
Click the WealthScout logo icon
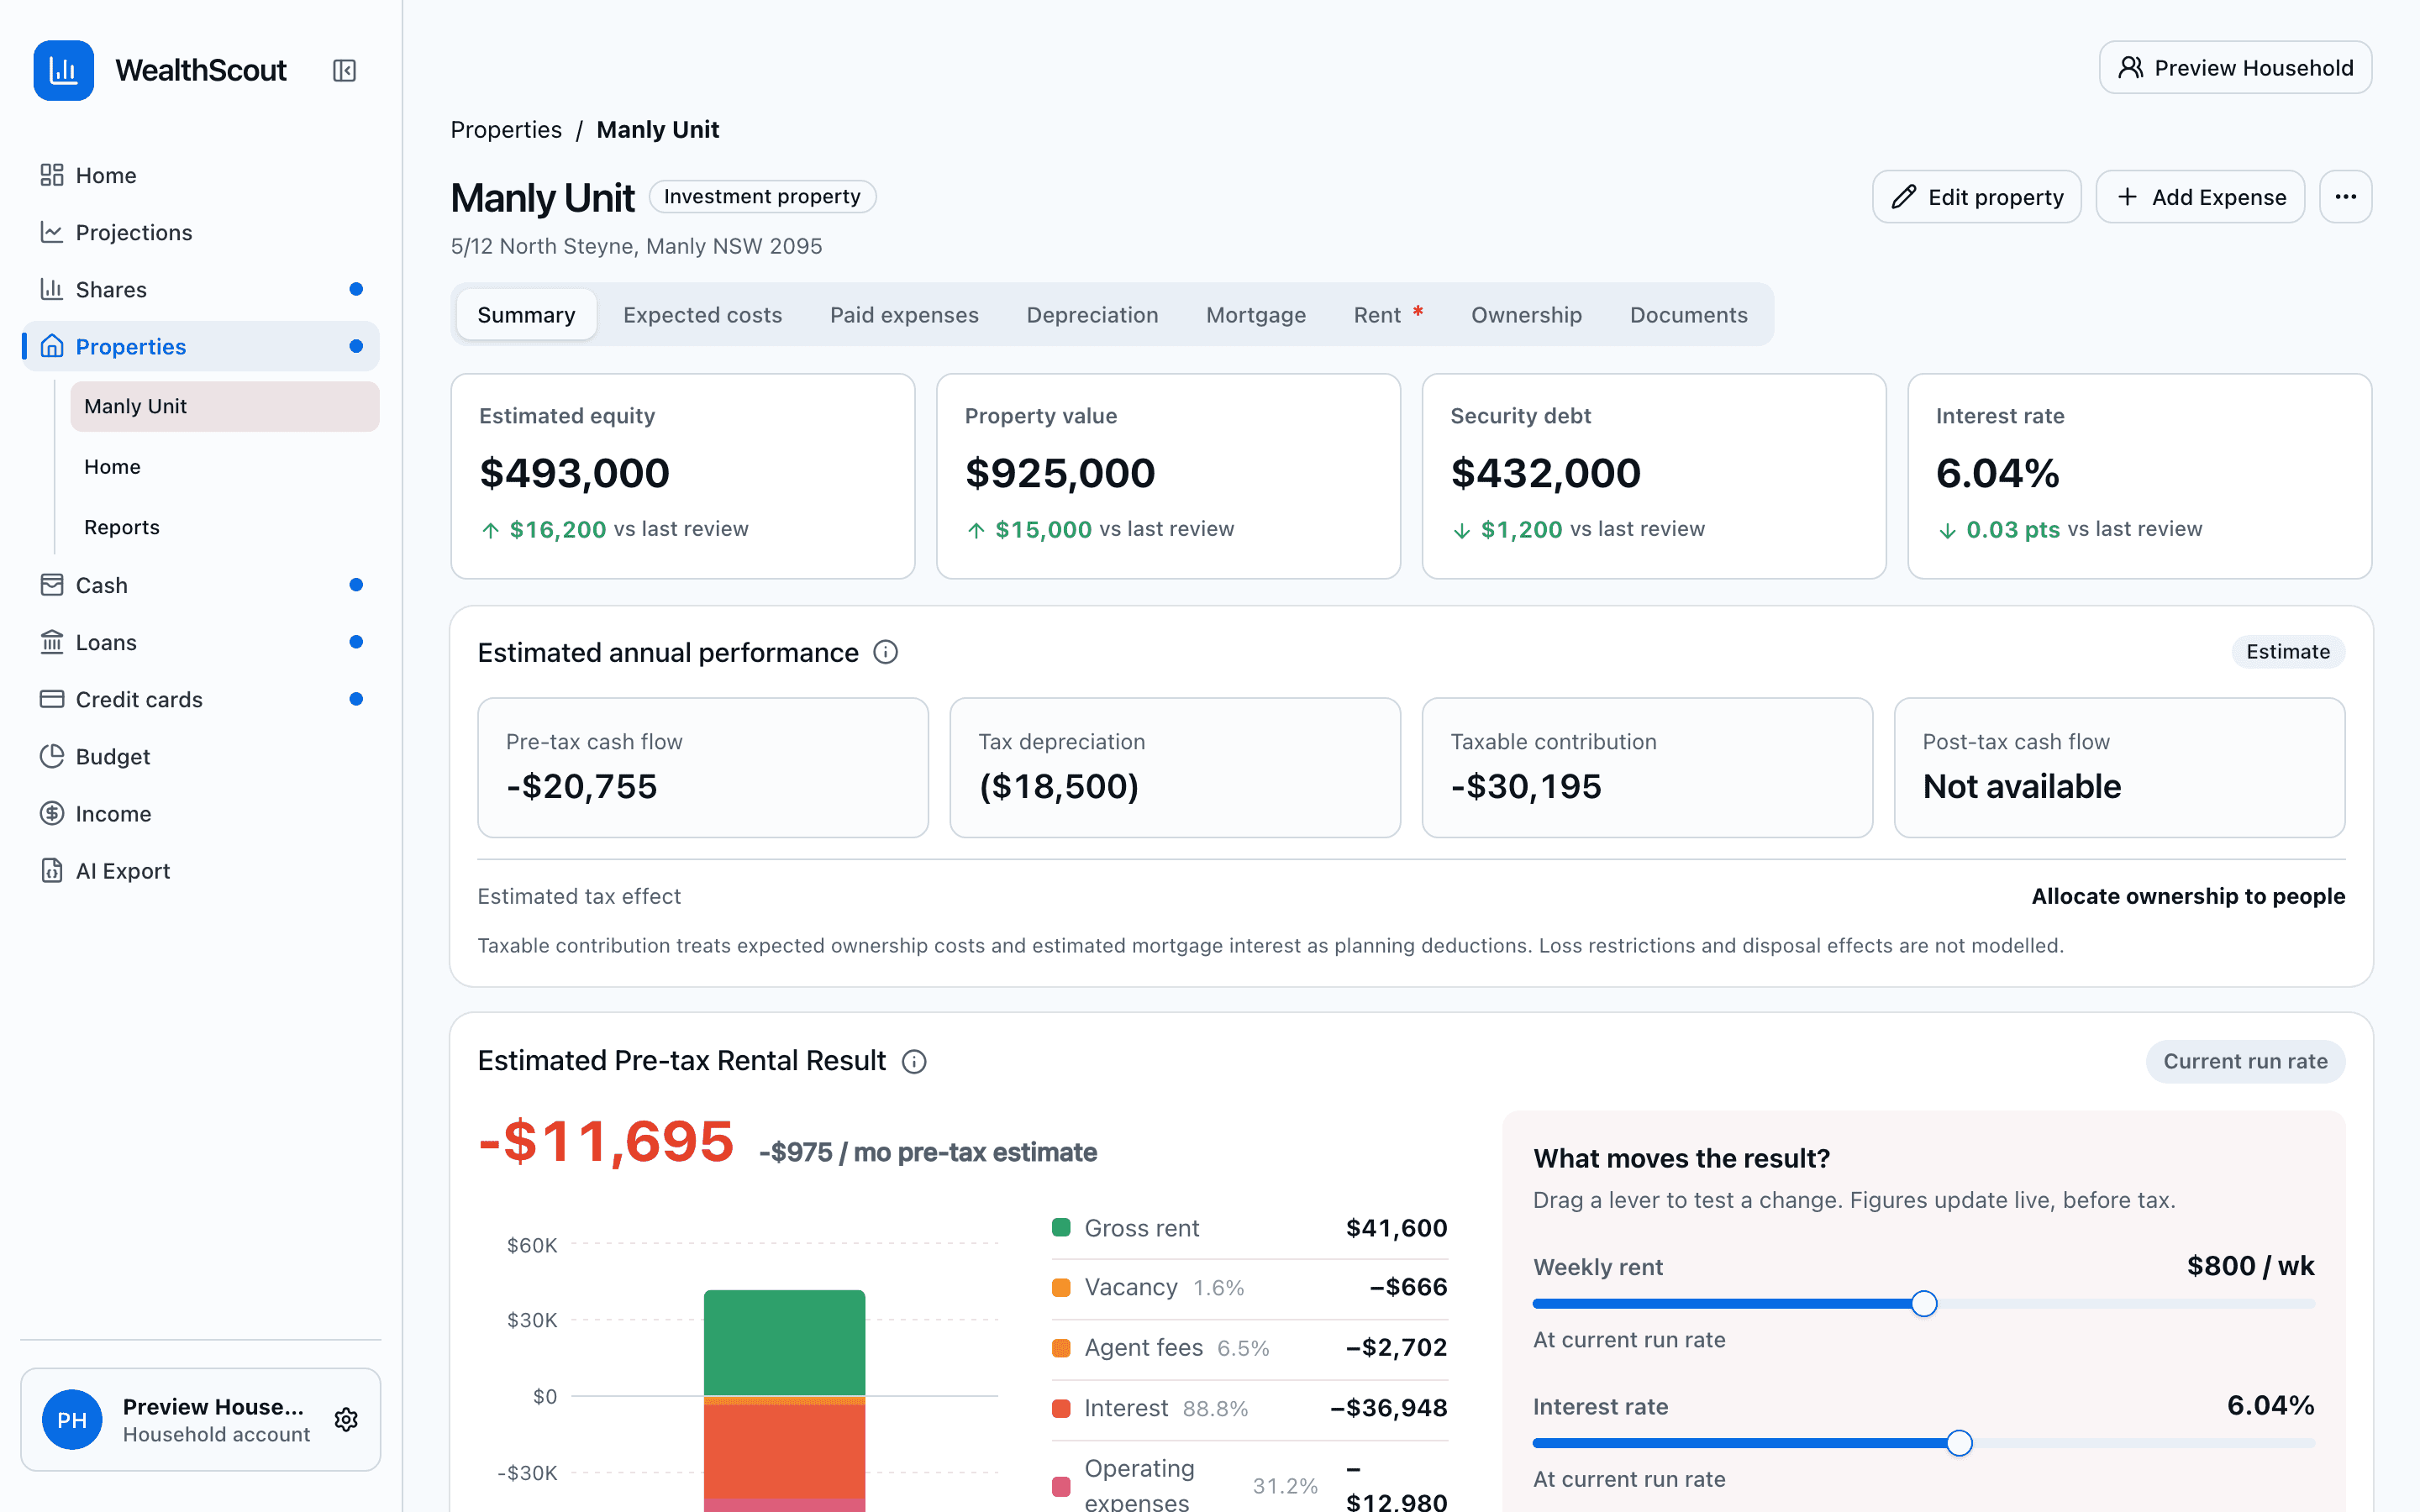64,71
